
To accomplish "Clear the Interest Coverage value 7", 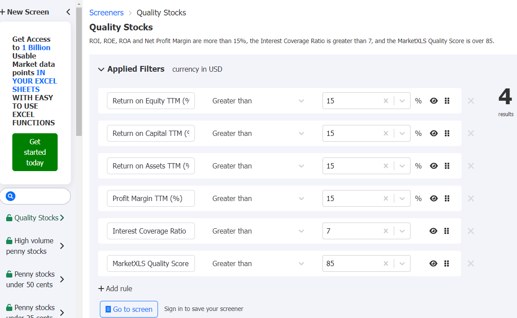I will 386,231.
